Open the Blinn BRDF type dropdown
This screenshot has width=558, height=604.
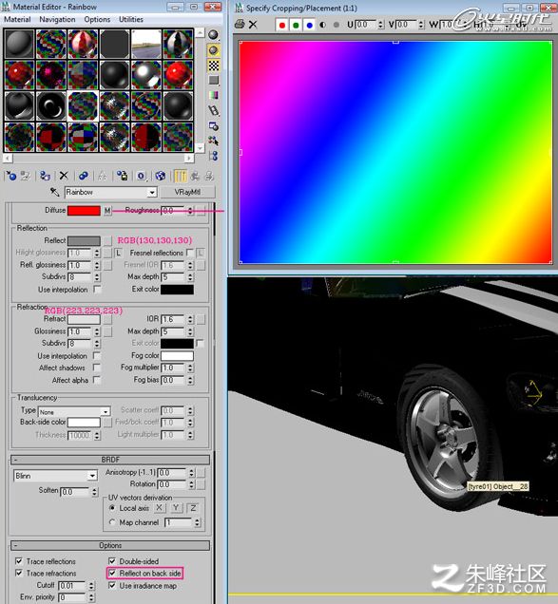click(92, 476)
